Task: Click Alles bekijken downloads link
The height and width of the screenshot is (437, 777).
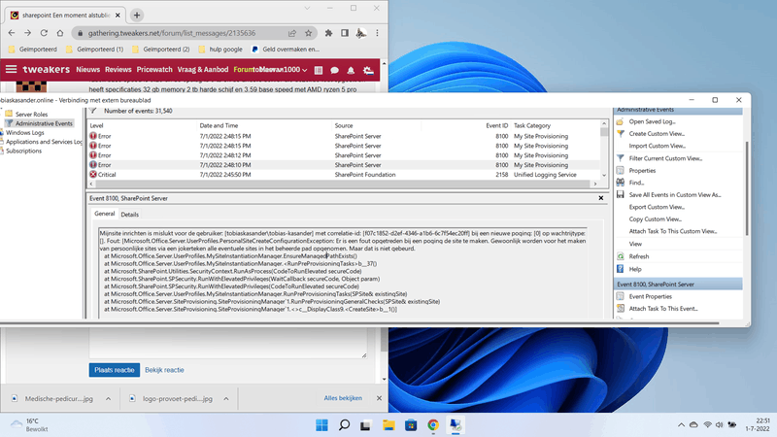Action: point(343,398)
